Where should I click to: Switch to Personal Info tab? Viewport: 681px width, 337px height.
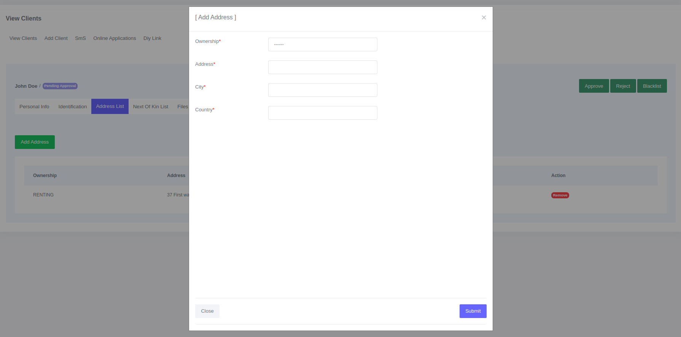[x=34, y=107]
